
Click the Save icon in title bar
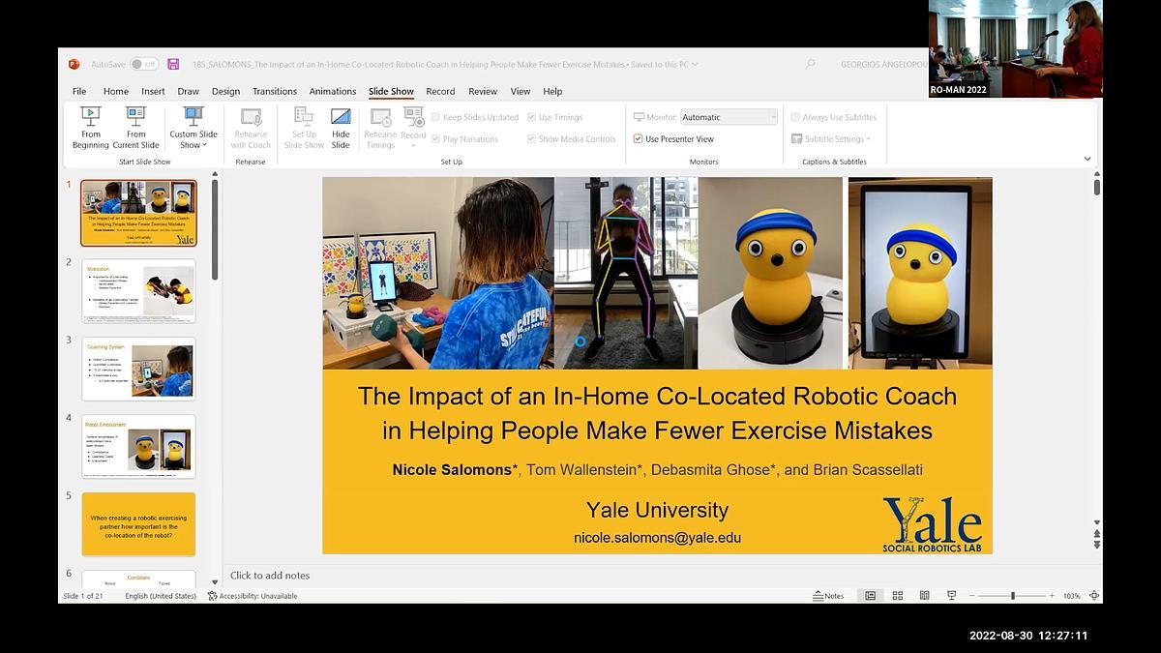[173, 64]
